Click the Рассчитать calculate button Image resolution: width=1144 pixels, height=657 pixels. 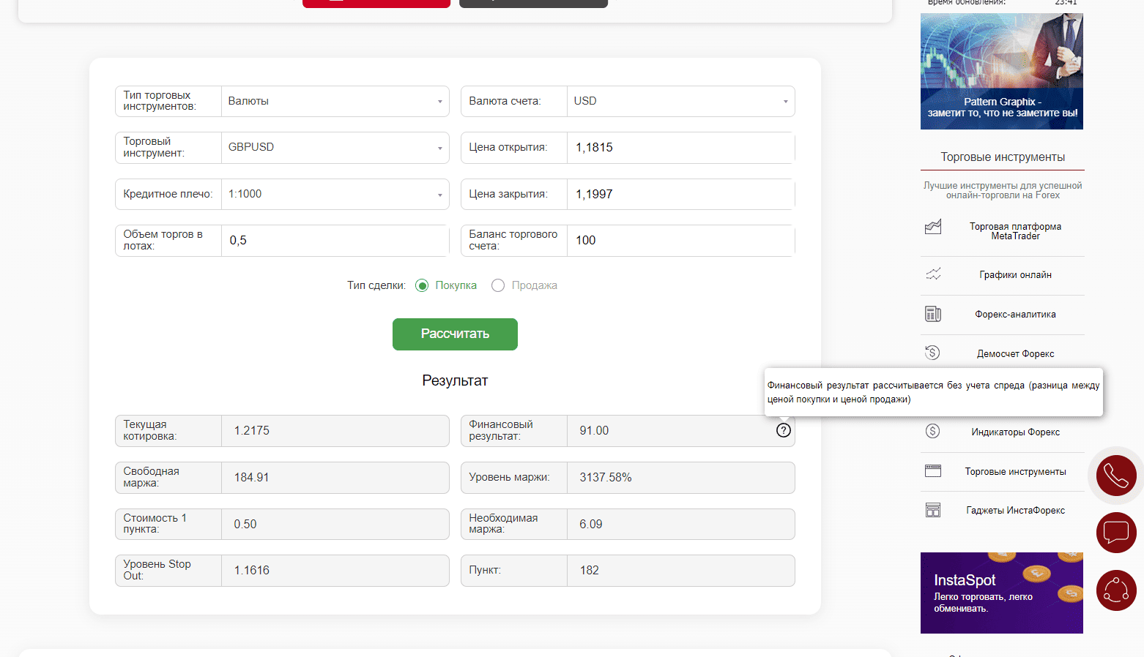click(455, 334)
